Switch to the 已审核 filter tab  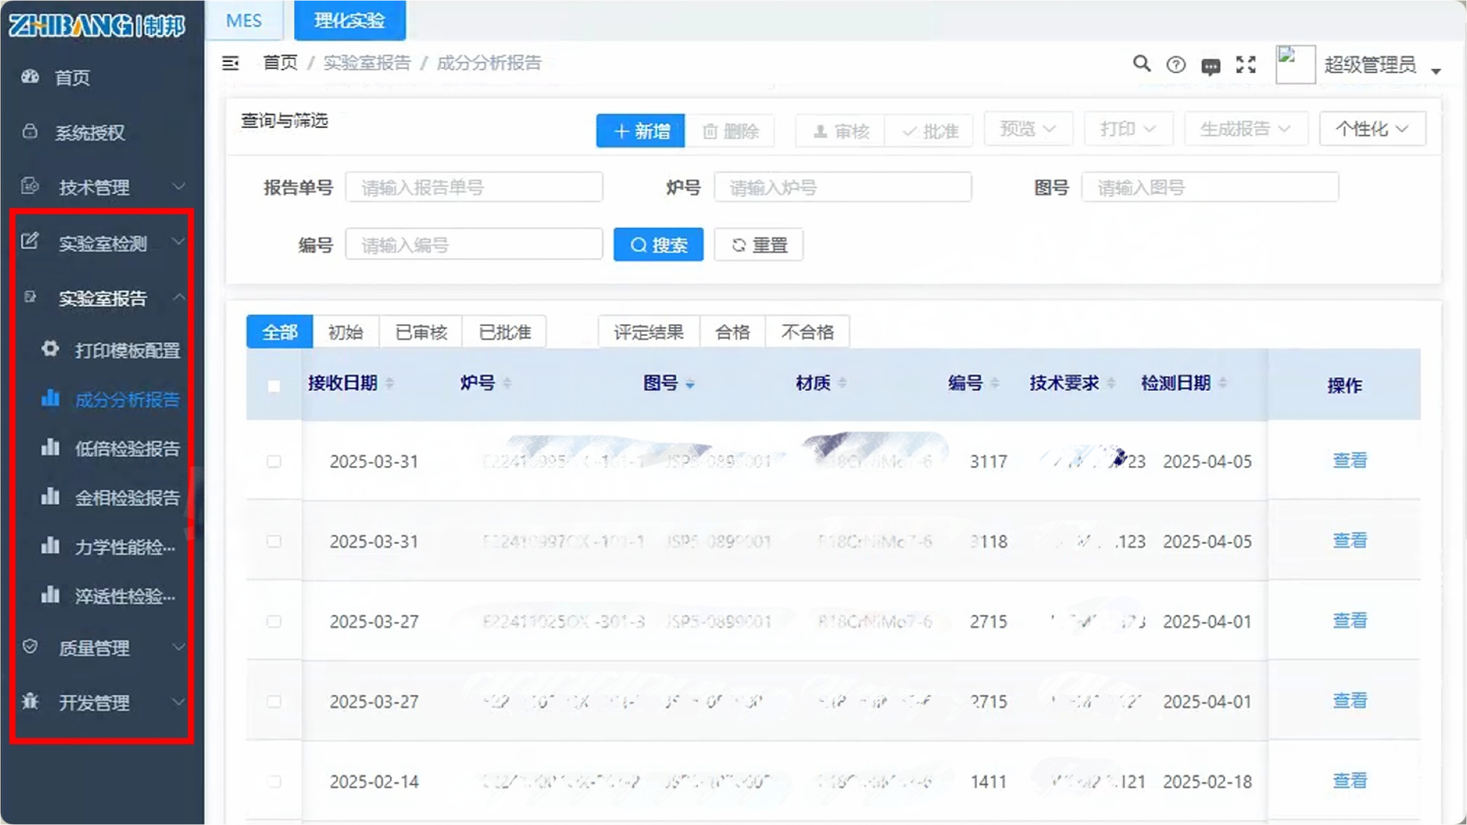(x=421, y=331)
